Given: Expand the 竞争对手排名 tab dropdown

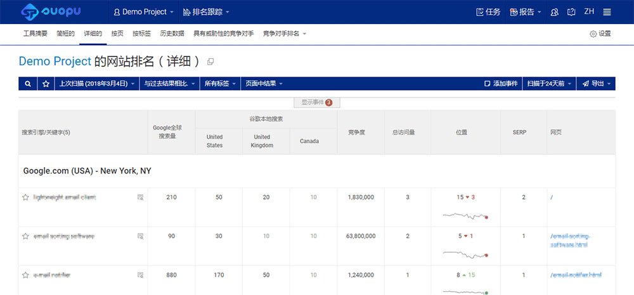Looking at the screenshot, I should click(285, 34).
